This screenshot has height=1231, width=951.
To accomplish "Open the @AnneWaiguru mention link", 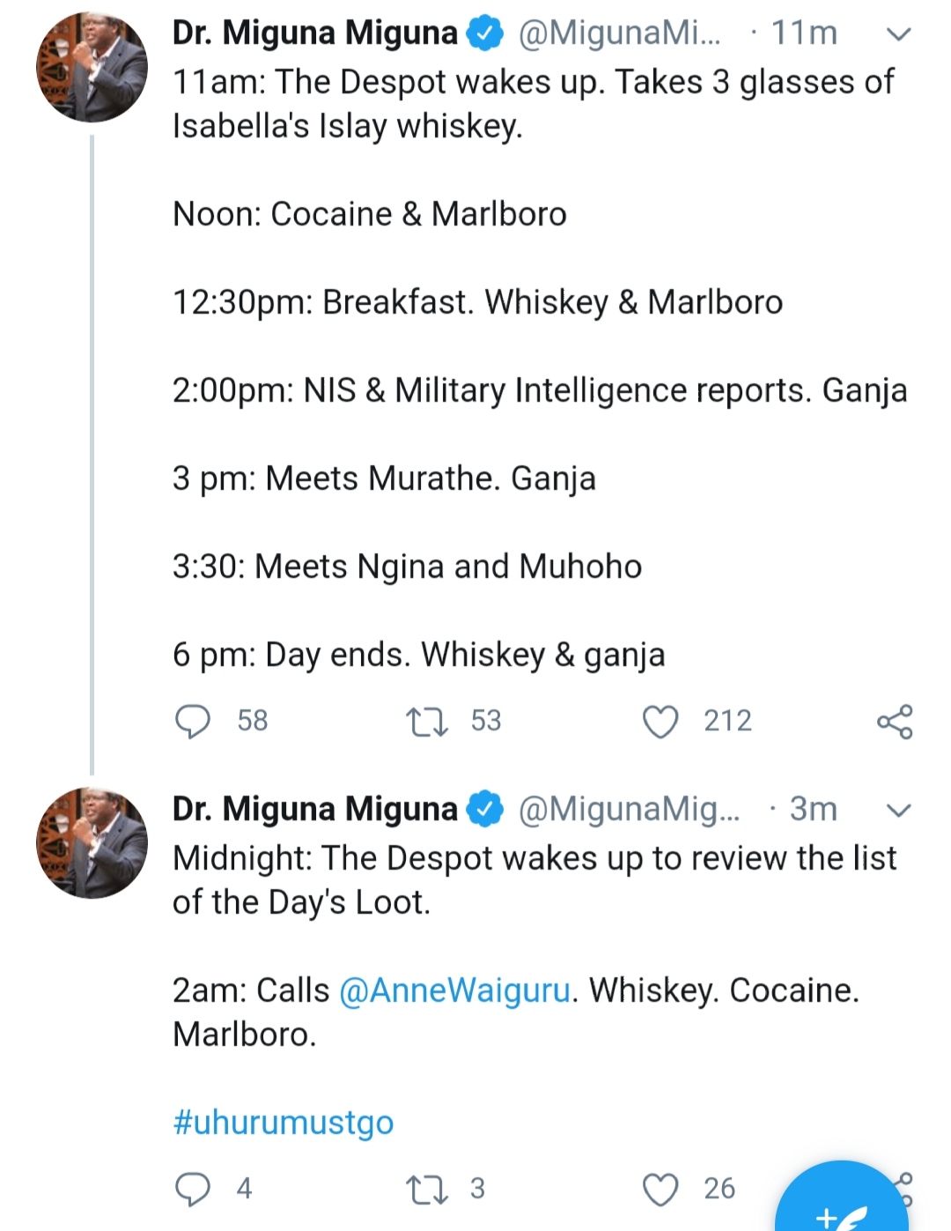I will click(x=455, y=990).
